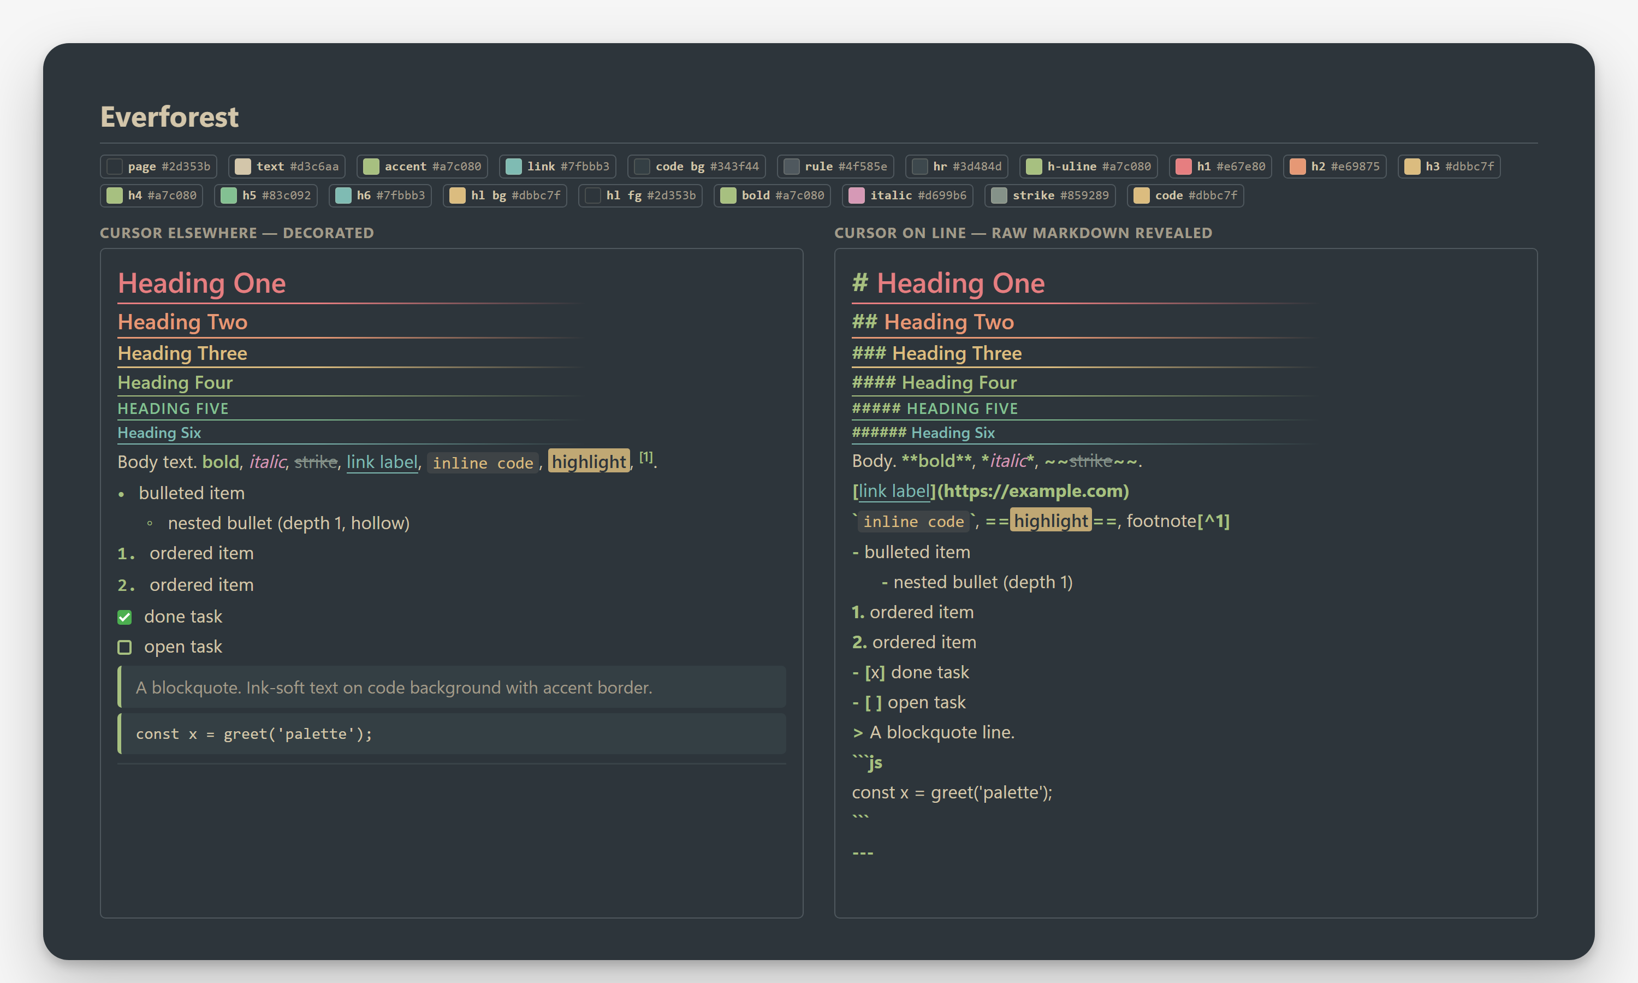This screenshot has width=1638, height=983.
Task: Click the ==highlight== raw text
Action: (1051, 522)
